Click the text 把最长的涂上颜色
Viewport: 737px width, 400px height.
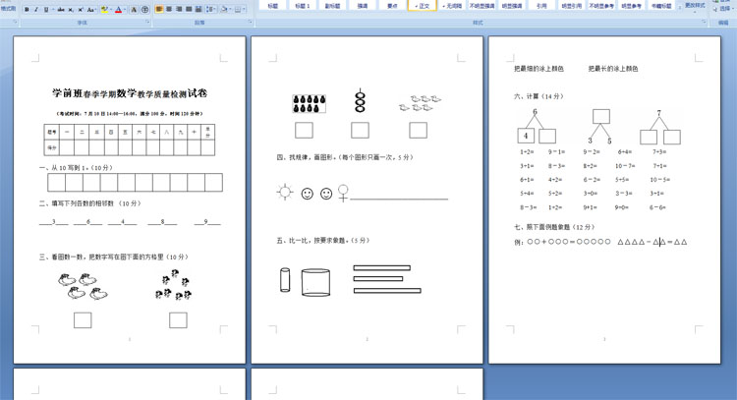click(613, 69)
